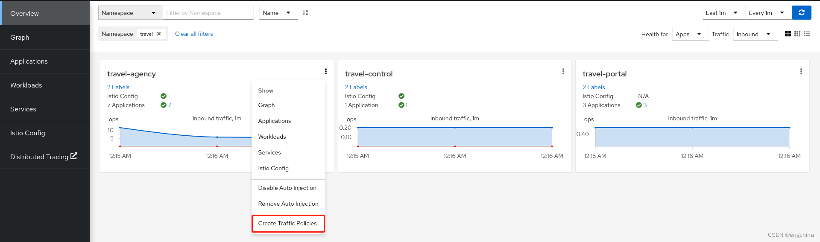
Task: Select Applications in the context menu
Action: 288,121
